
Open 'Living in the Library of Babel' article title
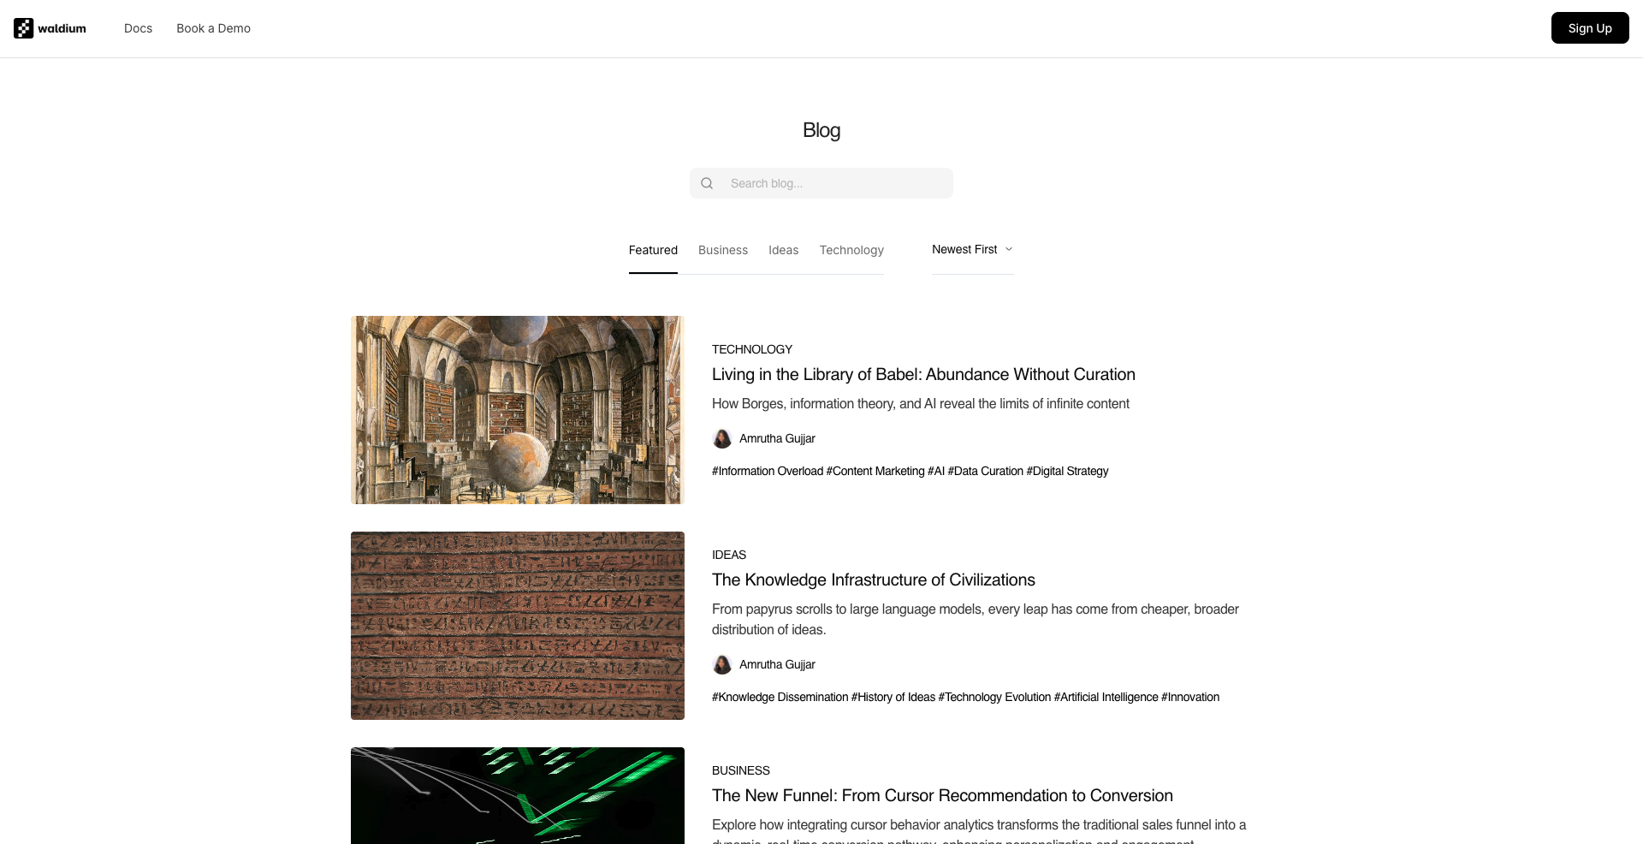click(x=923, y=374)
